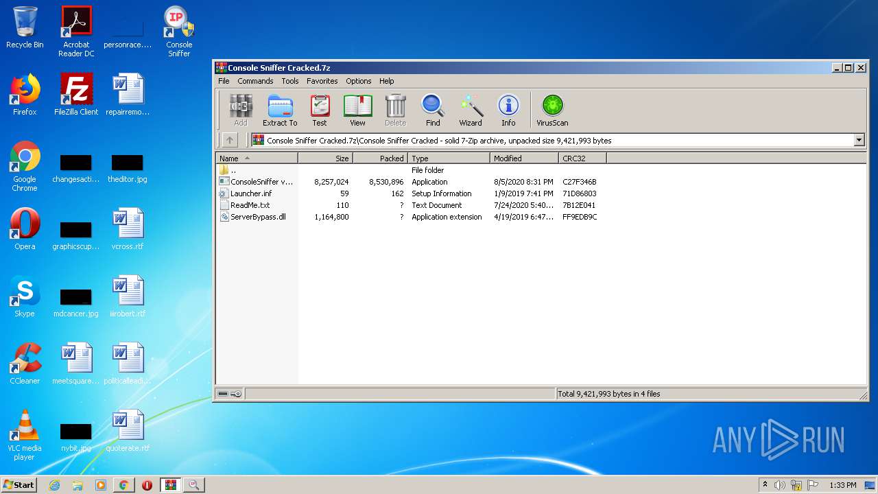Screen dimensions: 878x494
Task: Select the theditor.jpg desktop file
Action: (x=128, y=169)
